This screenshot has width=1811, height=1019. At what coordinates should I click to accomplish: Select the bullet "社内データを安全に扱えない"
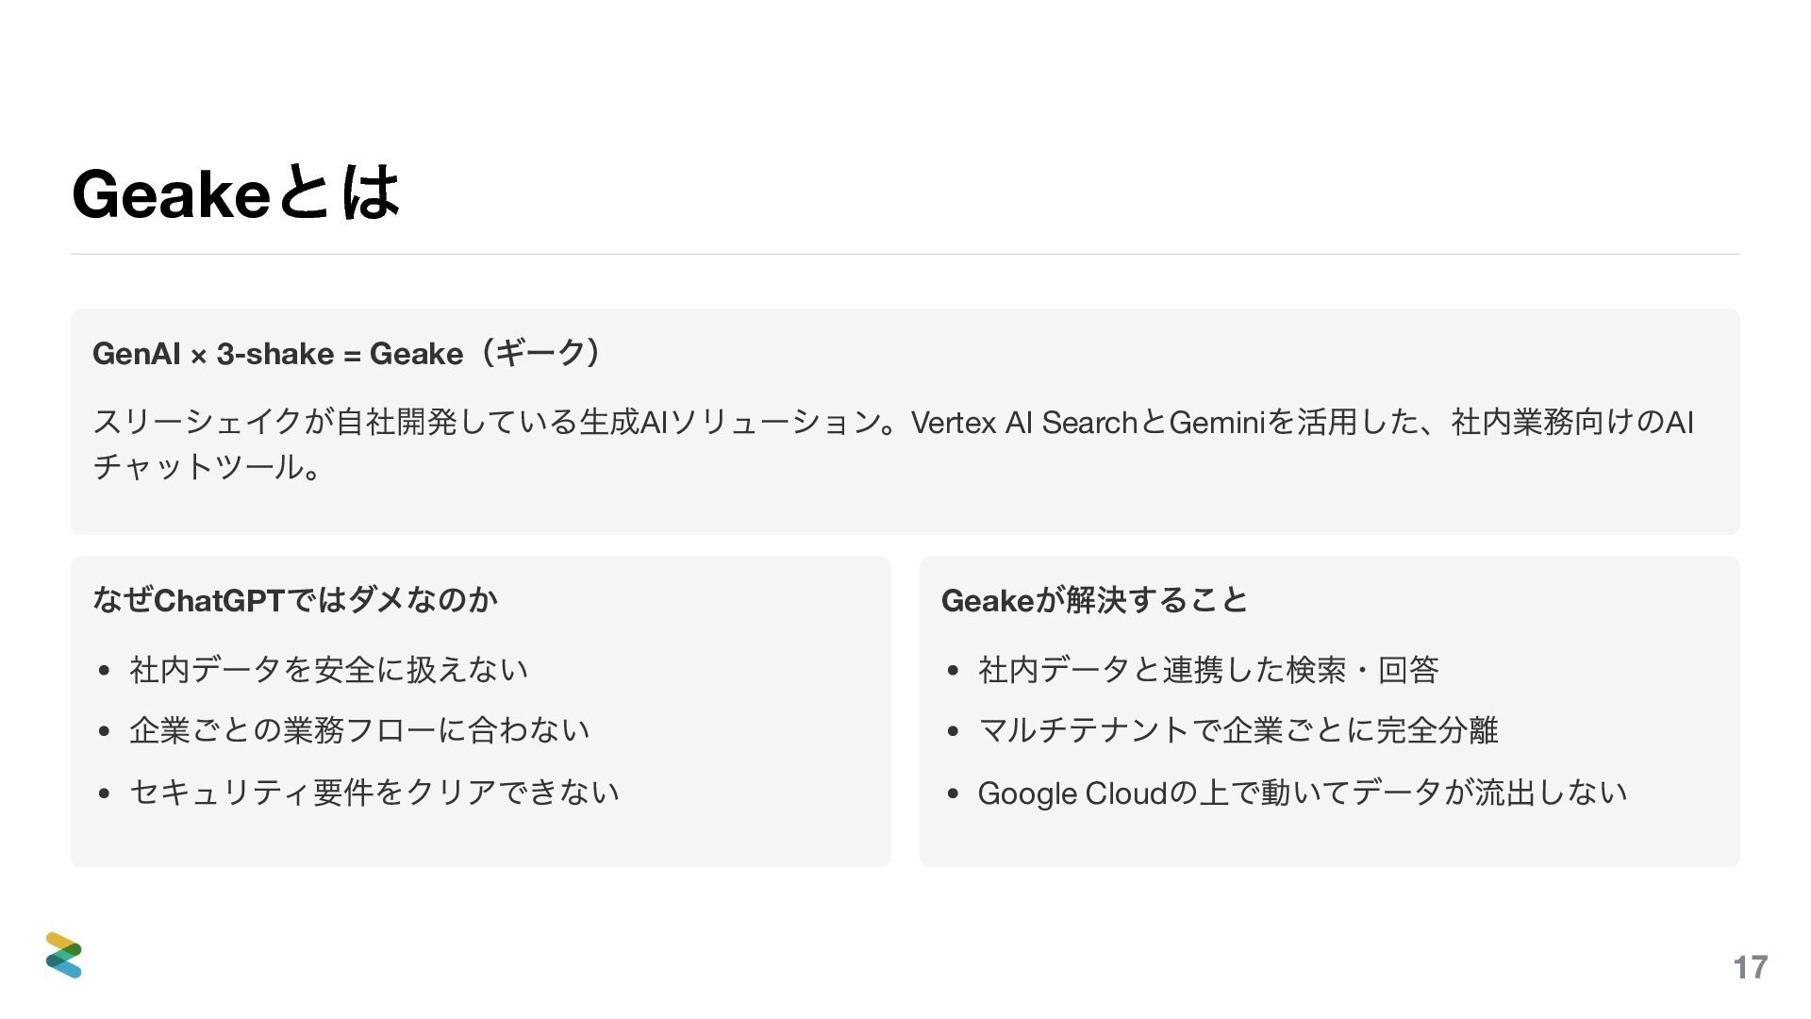point(328,670)
